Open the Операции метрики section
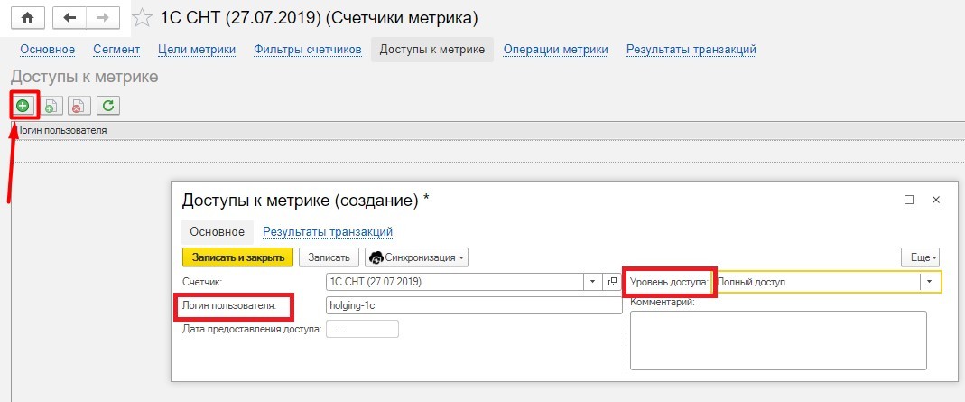 pos(556,50)
